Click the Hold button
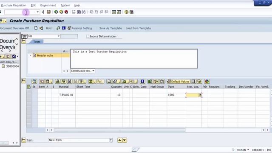272x153 pixels. pos(48,28)
